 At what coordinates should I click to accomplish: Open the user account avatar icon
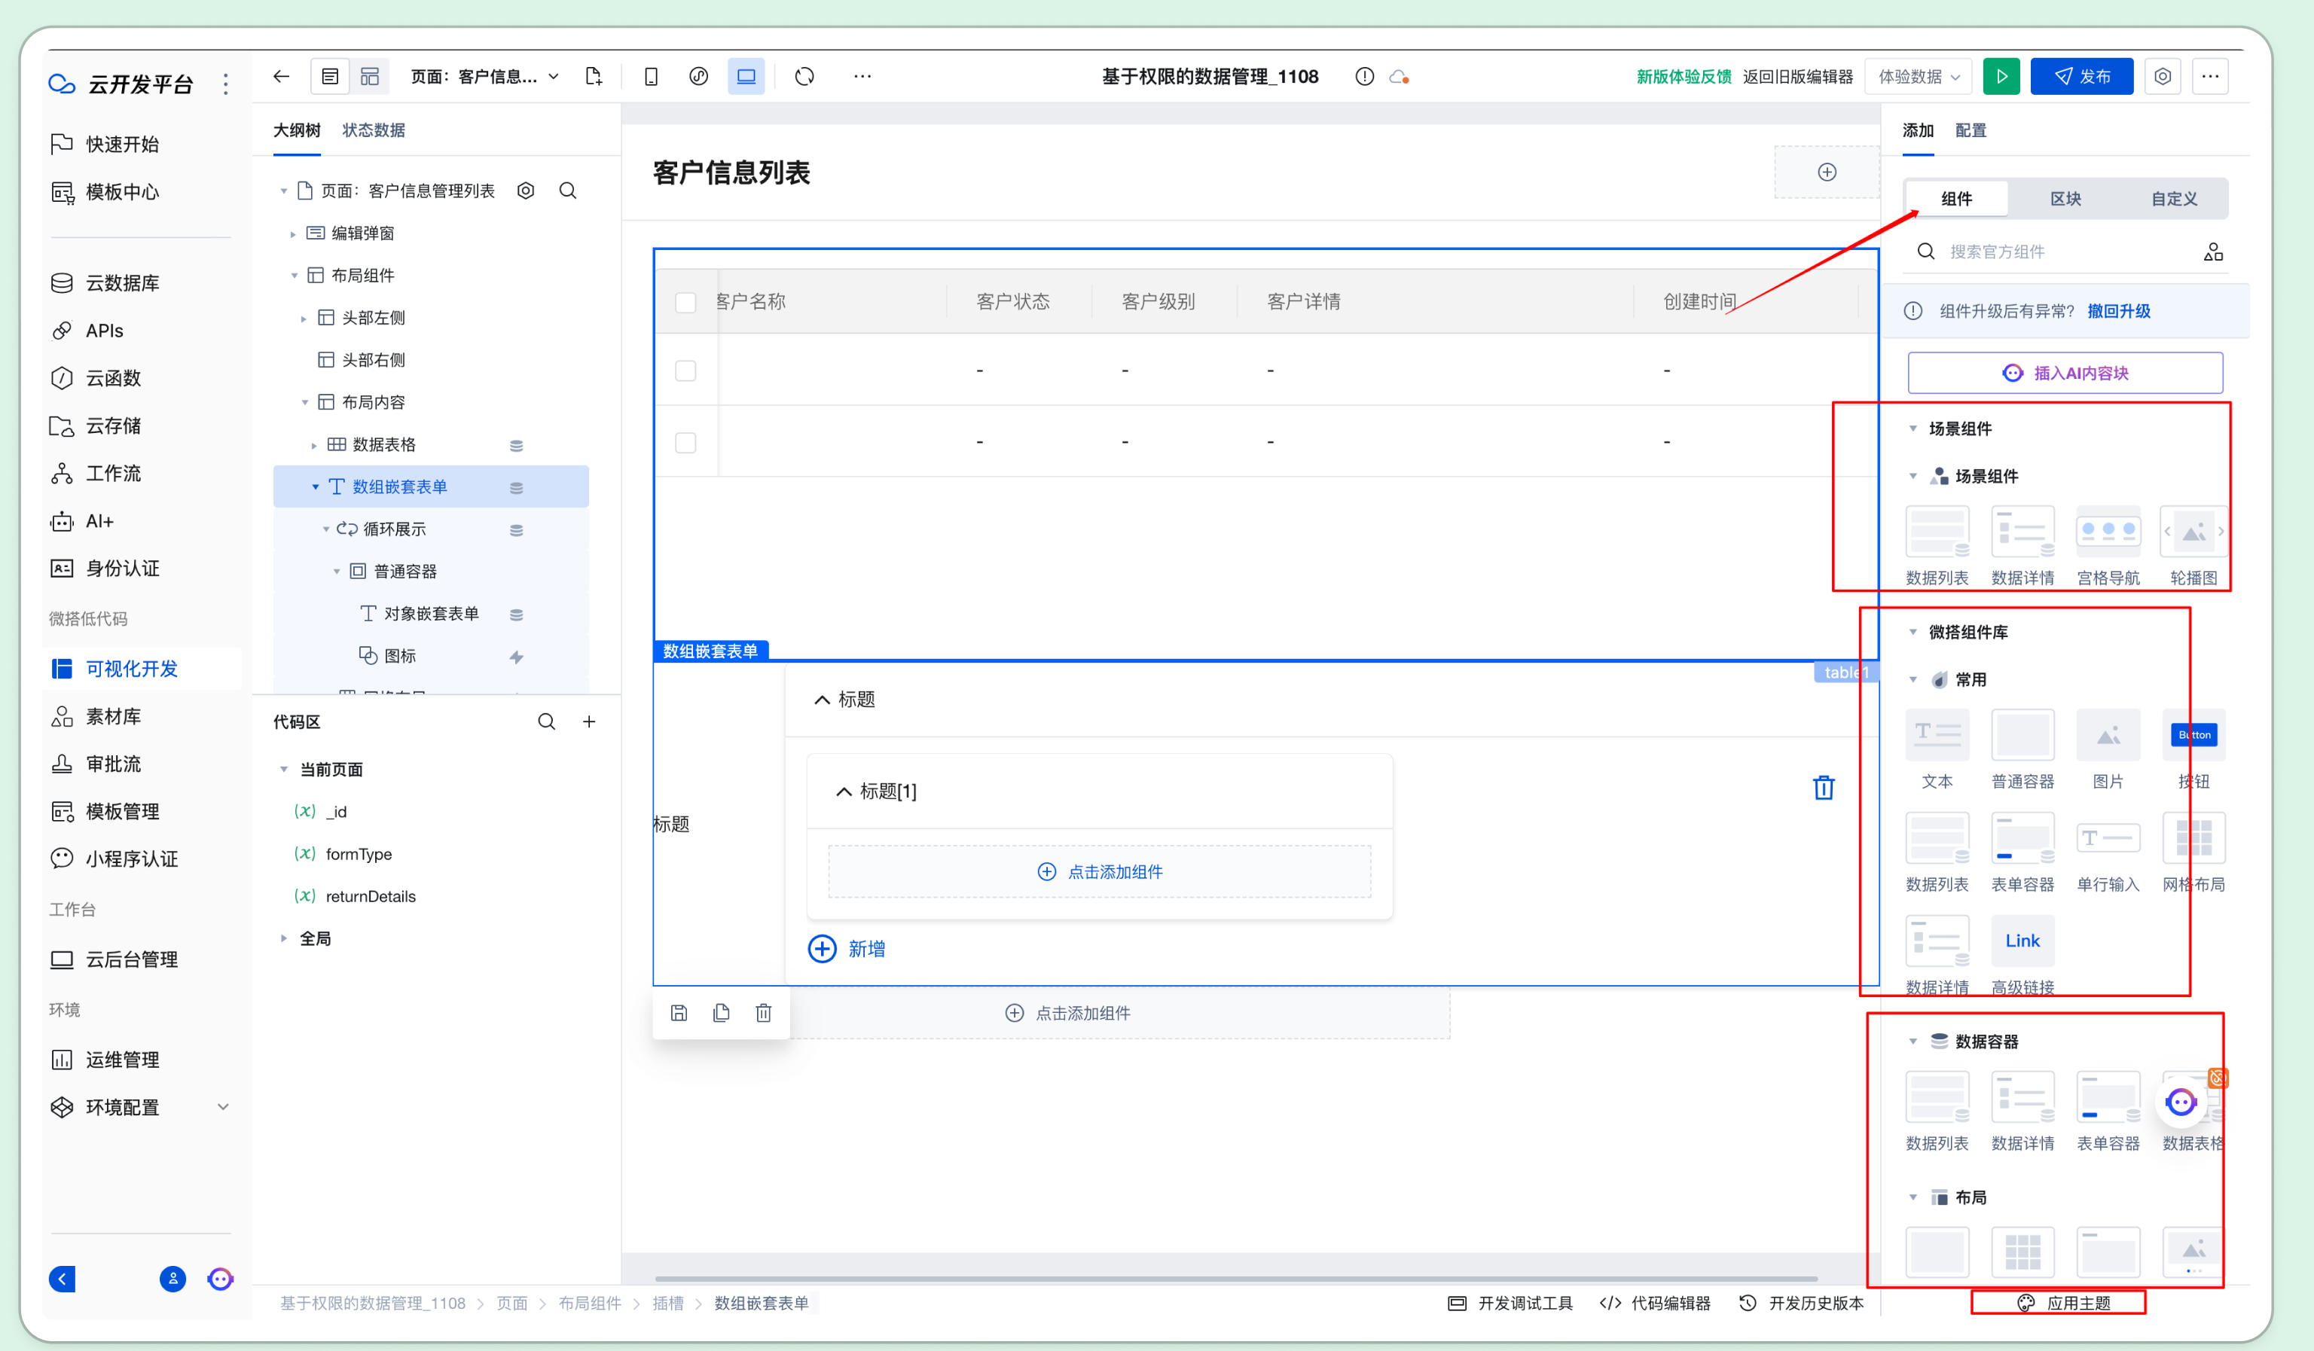click(x=172, y=1279)
